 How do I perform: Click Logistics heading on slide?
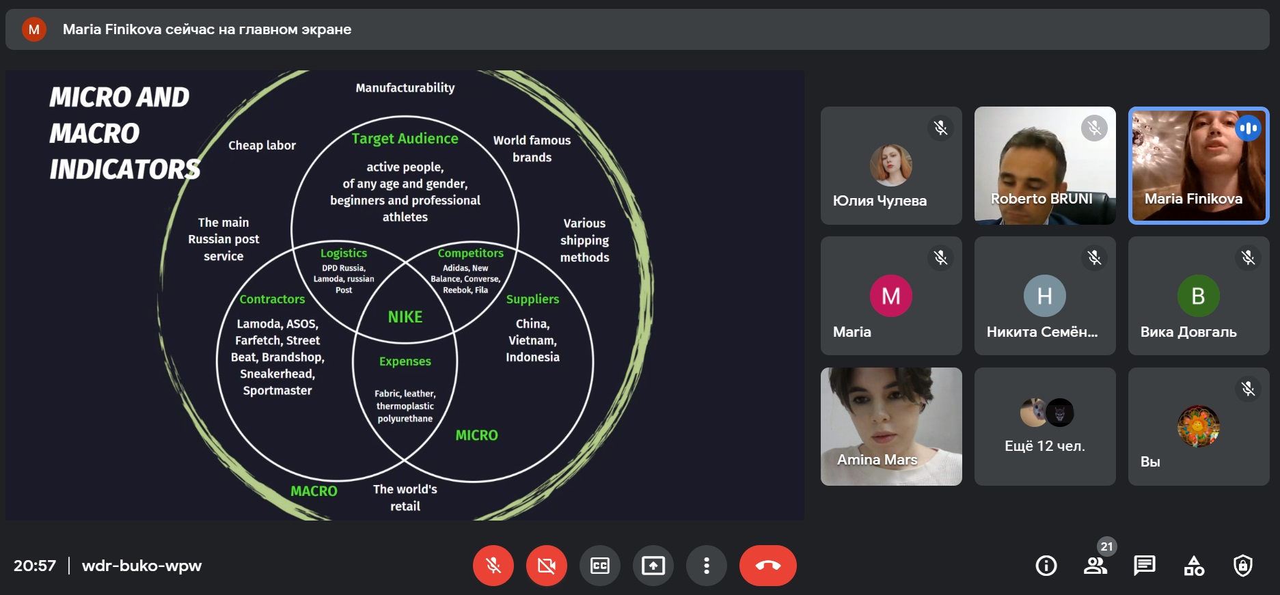344,253
